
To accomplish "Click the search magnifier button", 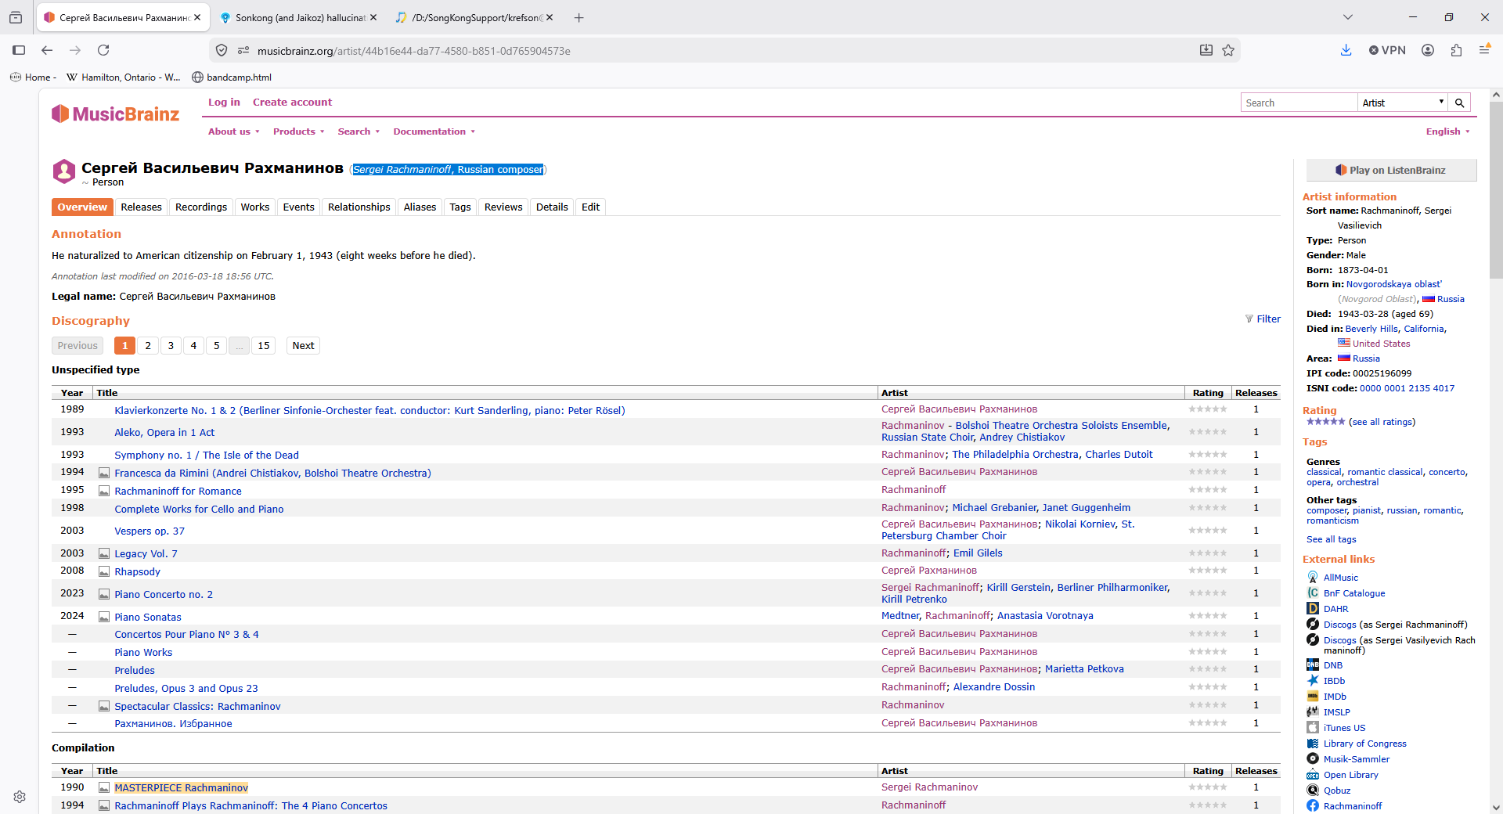I will pos(1459,103).
